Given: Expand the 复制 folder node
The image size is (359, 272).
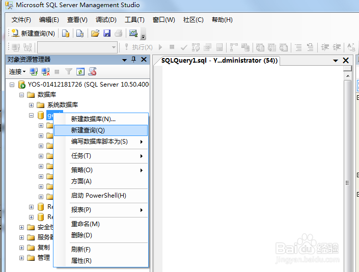Looking at the screenshot, I should (21, 248).
